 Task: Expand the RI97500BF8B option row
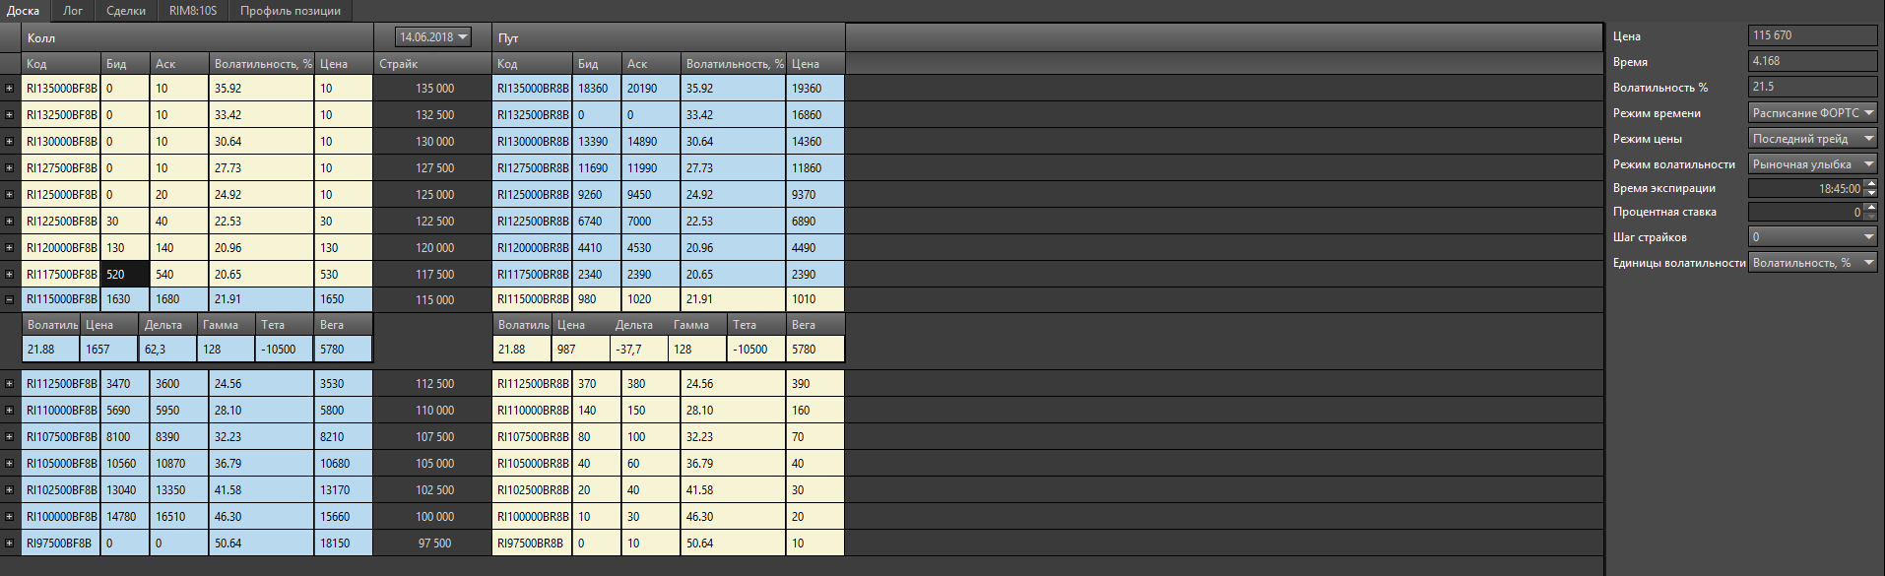point(9,544)
